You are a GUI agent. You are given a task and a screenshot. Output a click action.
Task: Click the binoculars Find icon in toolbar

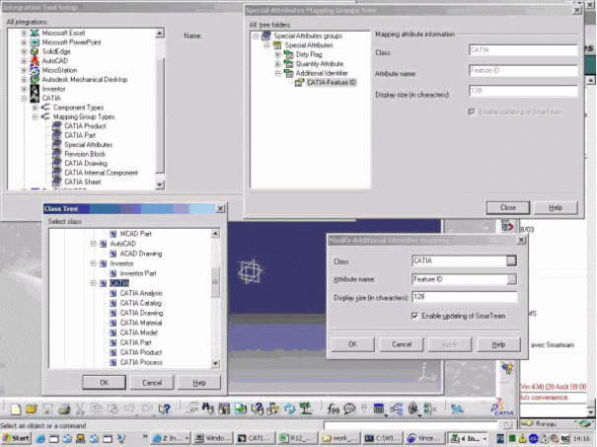click(x=208, y=409)
